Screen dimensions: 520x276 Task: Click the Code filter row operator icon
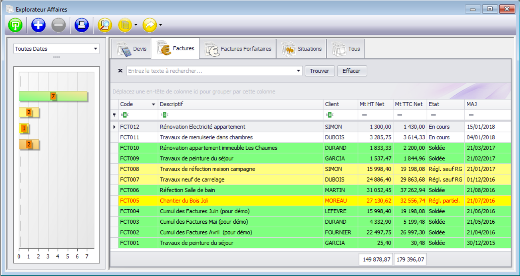click(x=124, y=115)
